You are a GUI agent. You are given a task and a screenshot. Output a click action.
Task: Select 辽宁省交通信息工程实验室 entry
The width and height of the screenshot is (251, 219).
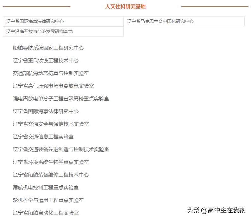click(43, 136)
